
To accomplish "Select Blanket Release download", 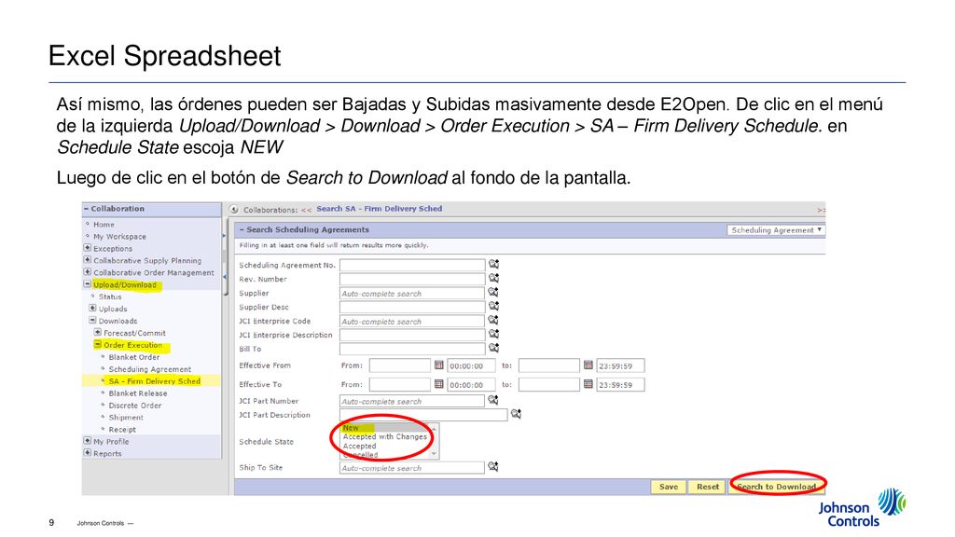I will (x=138, y=393).
